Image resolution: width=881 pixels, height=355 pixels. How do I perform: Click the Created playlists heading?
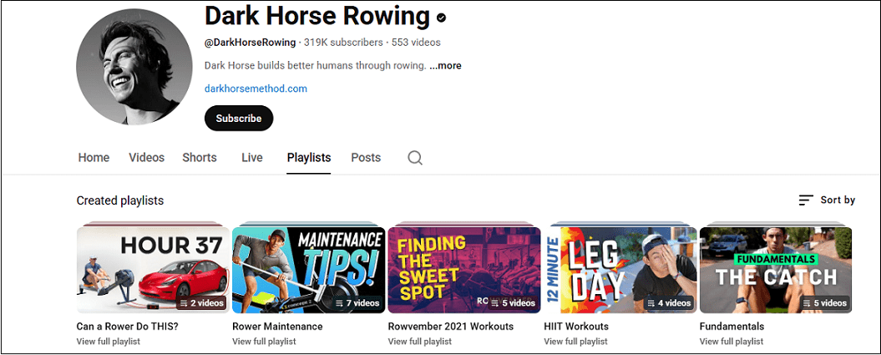[x=120, y=200]
